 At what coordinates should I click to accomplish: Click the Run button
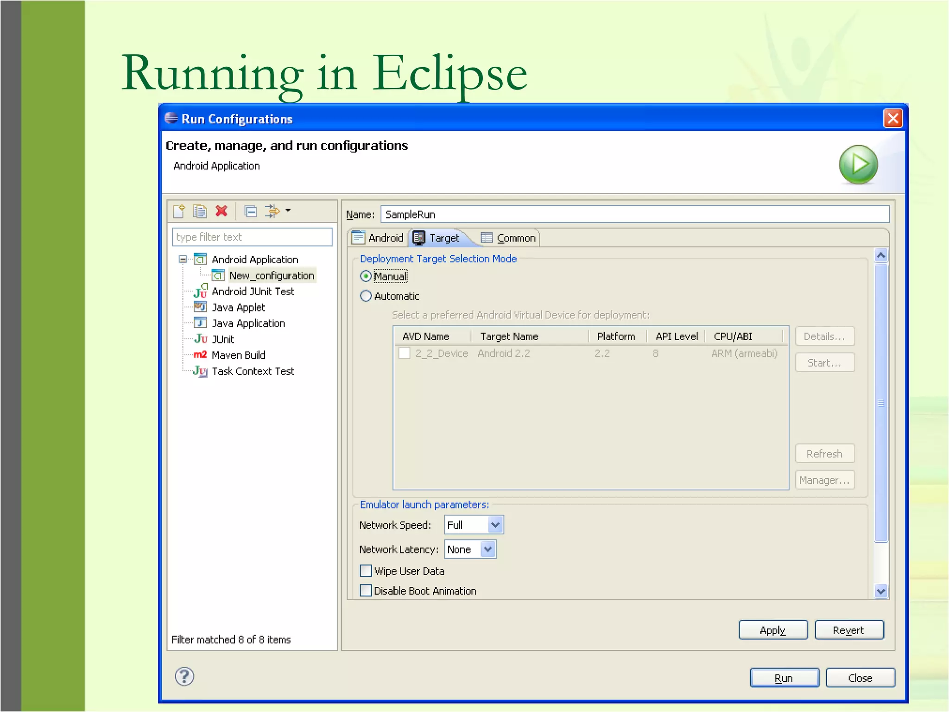pos(784,678)
